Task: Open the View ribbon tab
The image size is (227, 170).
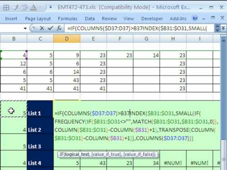Action: click(x=129, y=18)
